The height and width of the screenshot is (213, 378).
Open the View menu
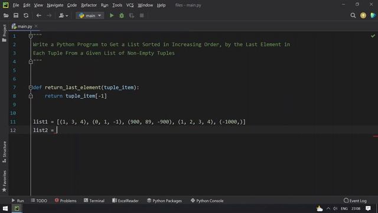click(38, 5)
